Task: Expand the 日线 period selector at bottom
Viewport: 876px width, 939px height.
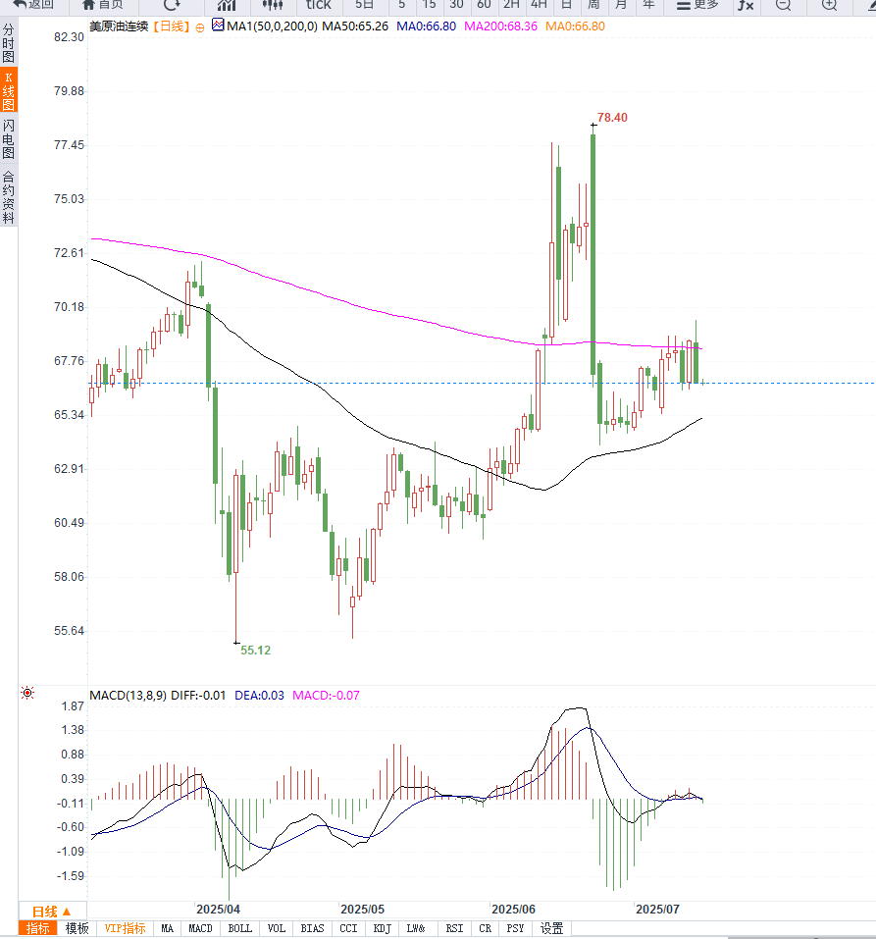Action: point(52,911)
